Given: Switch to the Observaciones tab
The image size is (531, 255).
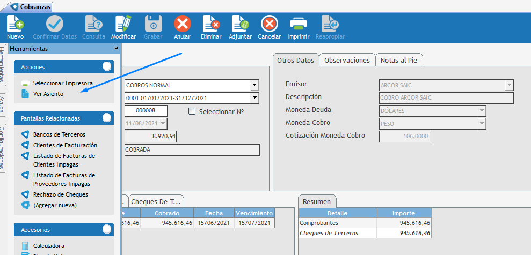Looking at the screenshot, I should coord(347,60).
